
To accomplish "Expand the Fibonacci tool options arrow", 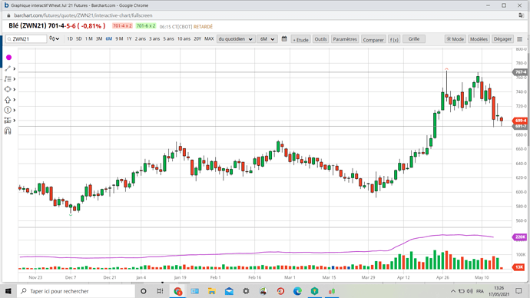I will pyautogui.click(x=14, y=78).
